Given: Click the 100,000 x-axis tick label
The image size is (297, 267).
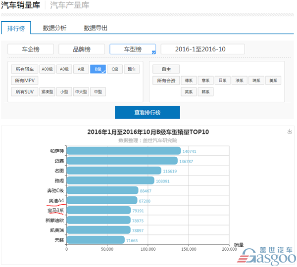Looking at the screenshot, I should [148, 249].
